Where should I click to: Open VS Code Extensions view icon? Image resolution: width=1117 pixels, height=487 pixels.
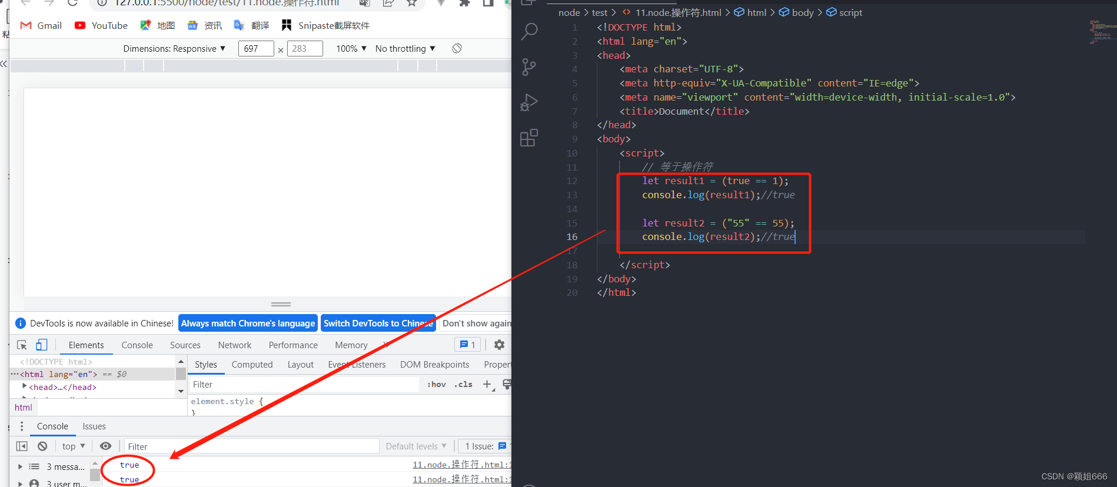(x=529, y=138)
